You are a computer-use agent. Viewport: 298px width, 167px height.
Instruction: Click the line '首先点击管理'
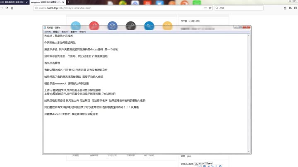52,63
